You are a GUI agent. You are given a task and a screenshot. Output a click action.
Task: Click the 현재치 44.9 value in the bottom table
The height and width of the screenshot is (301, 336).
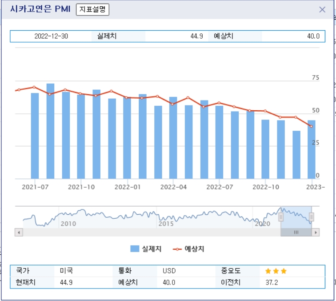(x=66, y=283)
